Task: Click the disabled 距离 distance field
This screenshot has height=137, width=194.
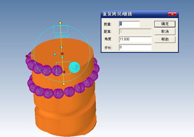Action: pyautogui.click(x=135, y=32)
